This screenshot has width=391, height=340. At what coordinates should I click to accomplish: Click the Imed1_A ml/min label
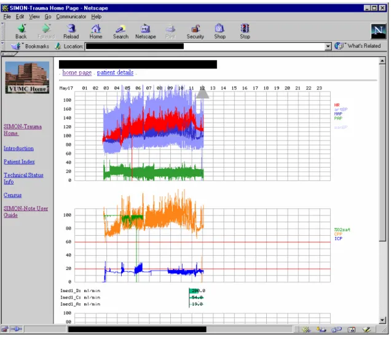coord(80,304)
